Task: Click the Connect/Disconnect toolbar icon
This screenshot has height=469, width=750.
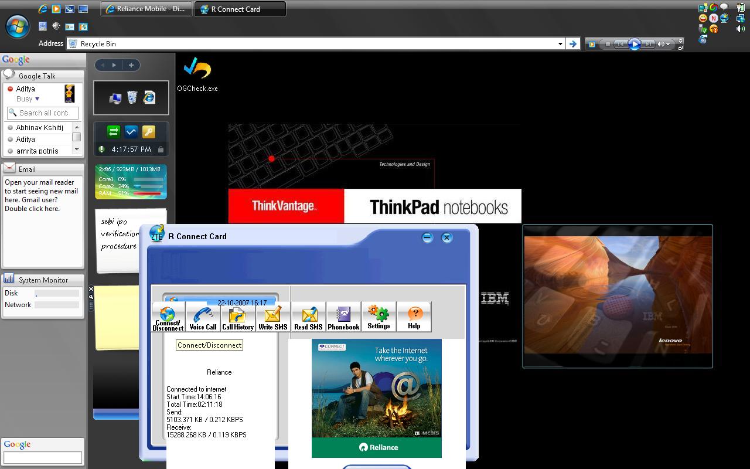Action: click(168, 317)
